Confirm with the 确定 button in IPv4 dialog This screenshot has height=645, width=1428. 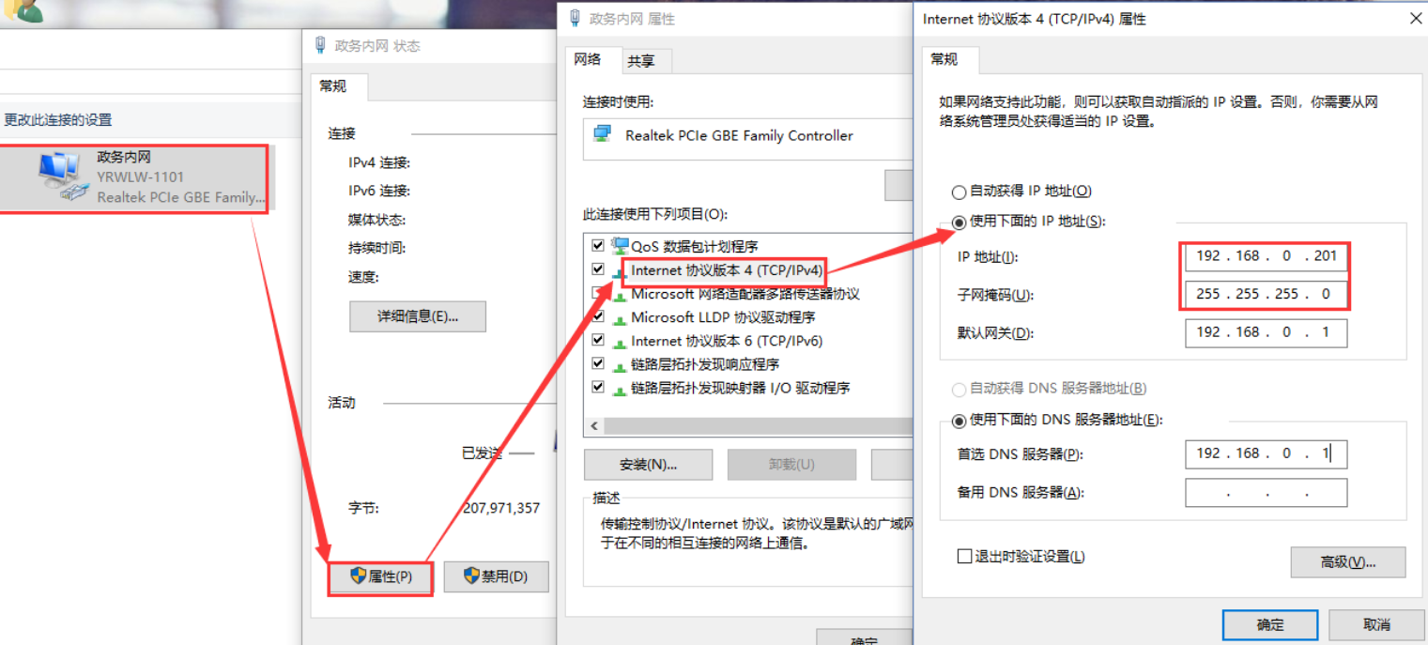(1270, 624)
